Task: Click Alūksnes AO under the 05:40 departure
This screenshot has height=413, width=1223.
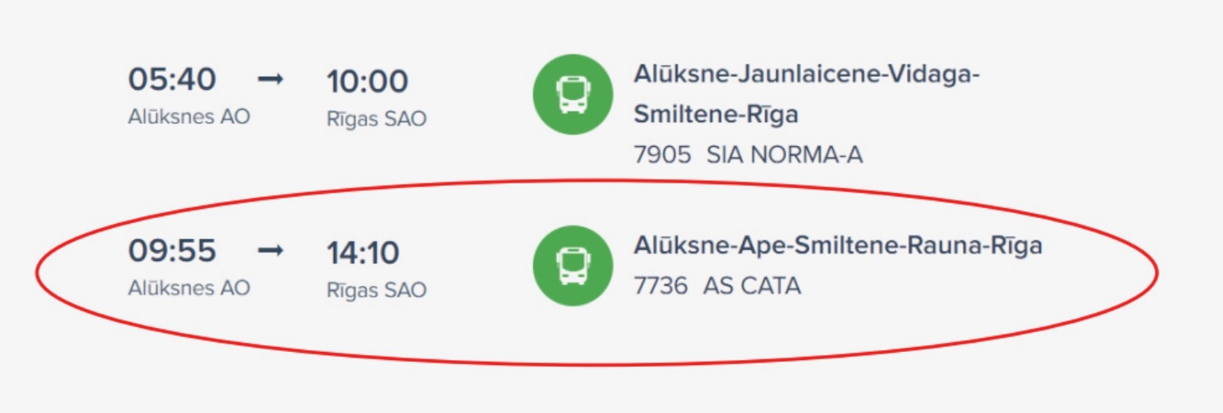Action: click(x=188, y=117)
